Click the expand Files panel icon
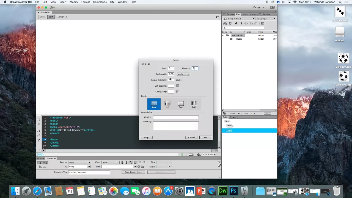The width and height of the screenshot is (352, 198). click(x=262, y=23)
